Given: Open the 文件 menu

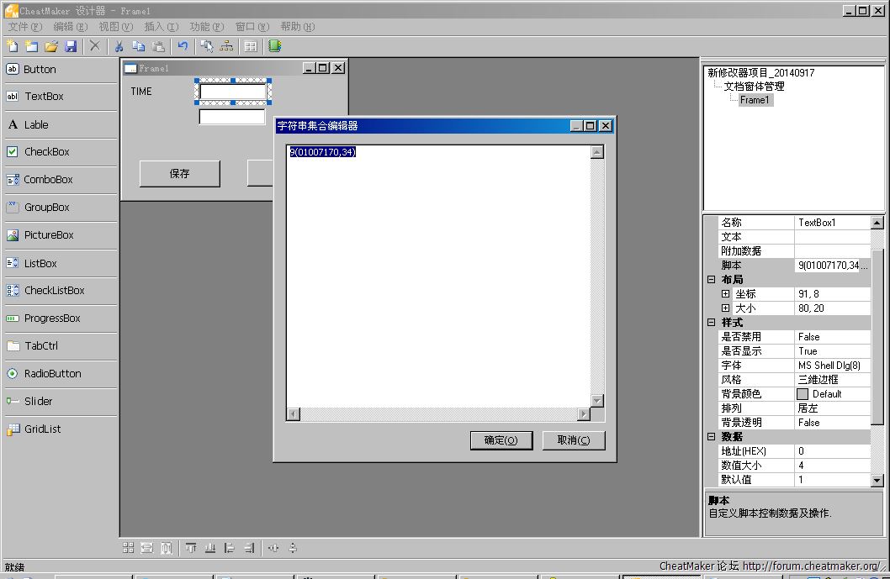Looking at the screenshot, I should pos(24,27).
